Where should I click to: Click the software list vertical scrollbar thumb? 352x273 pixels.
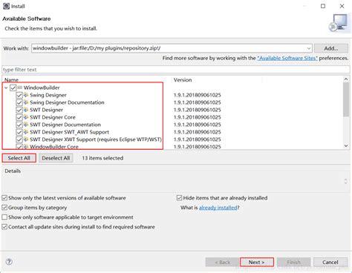(346, 99)
